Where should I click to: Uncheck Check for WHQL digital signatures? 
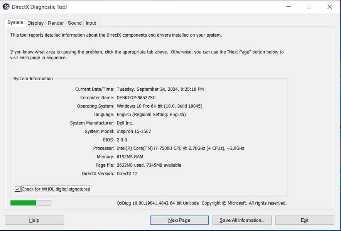tap(17, 189)
